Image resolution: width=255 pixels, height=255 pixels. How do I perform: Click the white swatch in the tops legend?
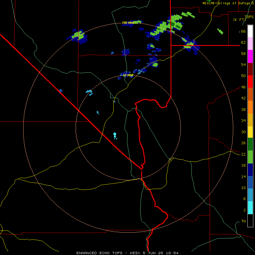pos(250,31)
